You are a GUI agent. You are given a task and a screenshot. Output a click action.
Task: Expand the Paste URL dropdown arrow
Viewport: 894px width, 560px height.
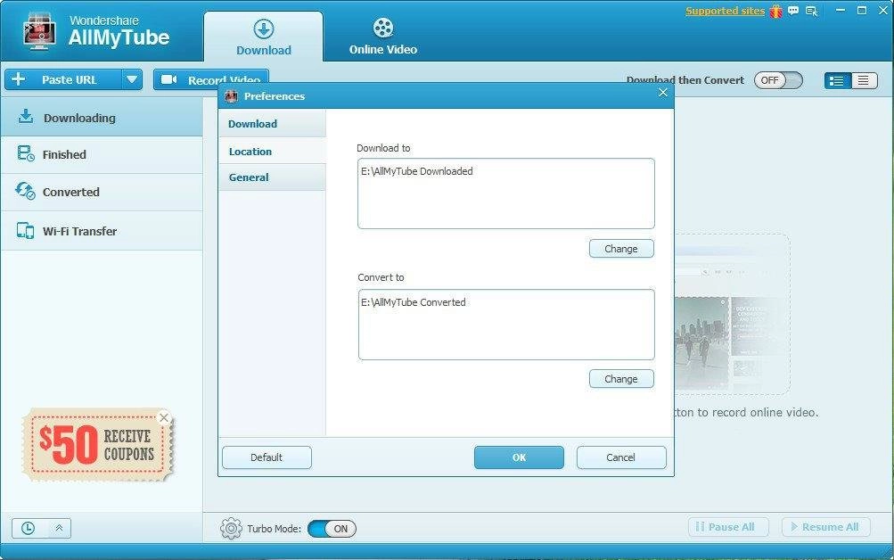132,80
